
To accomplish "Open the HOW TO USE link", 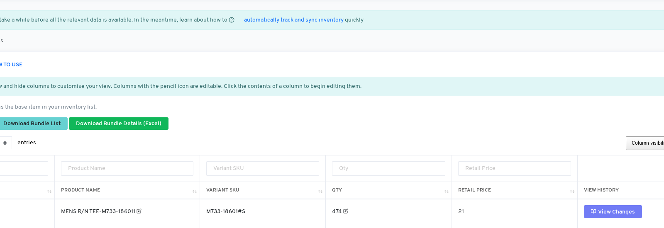I will [11, 65].
